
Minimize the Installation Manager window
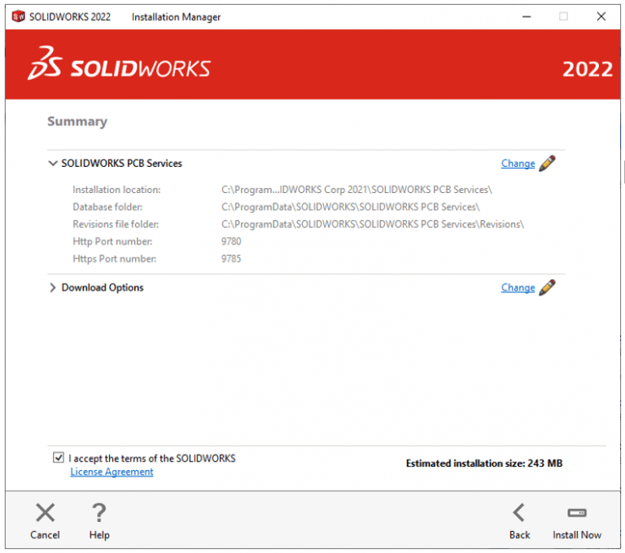coord(527,16)
